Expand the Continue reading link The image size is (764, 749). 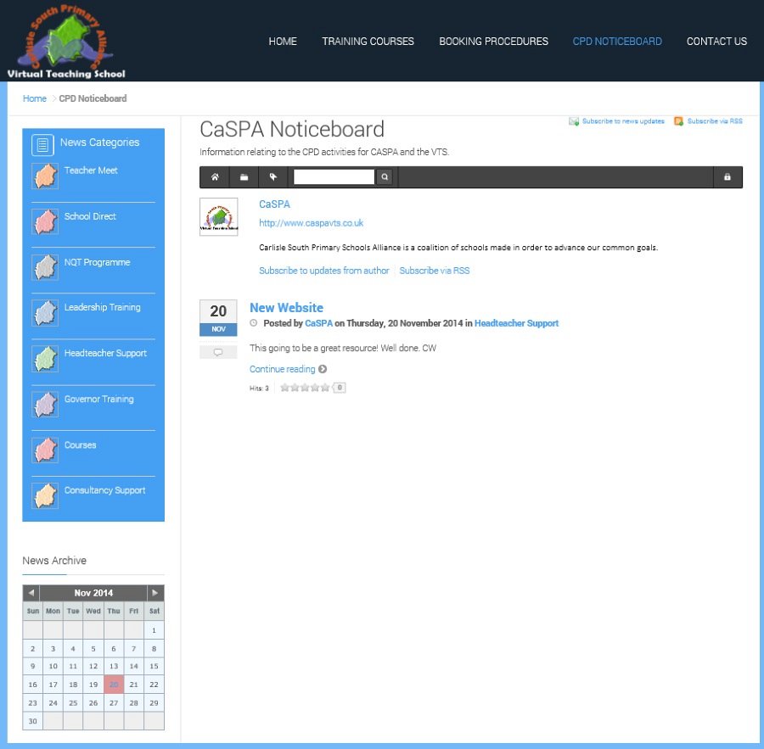tap(283, 369)
